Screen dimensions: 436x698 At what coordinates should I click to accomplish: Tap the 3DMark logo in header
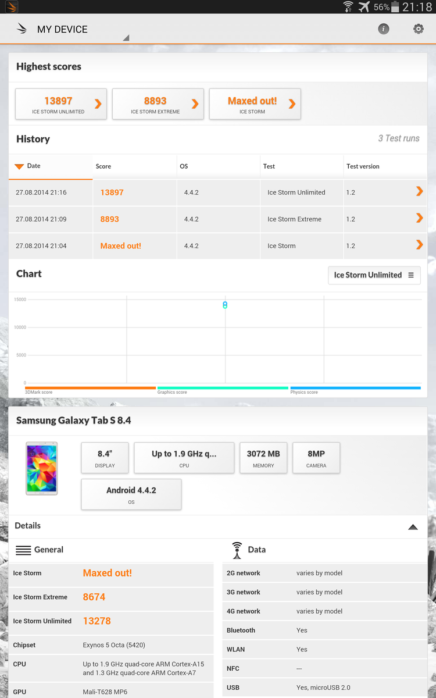point(22,29)
